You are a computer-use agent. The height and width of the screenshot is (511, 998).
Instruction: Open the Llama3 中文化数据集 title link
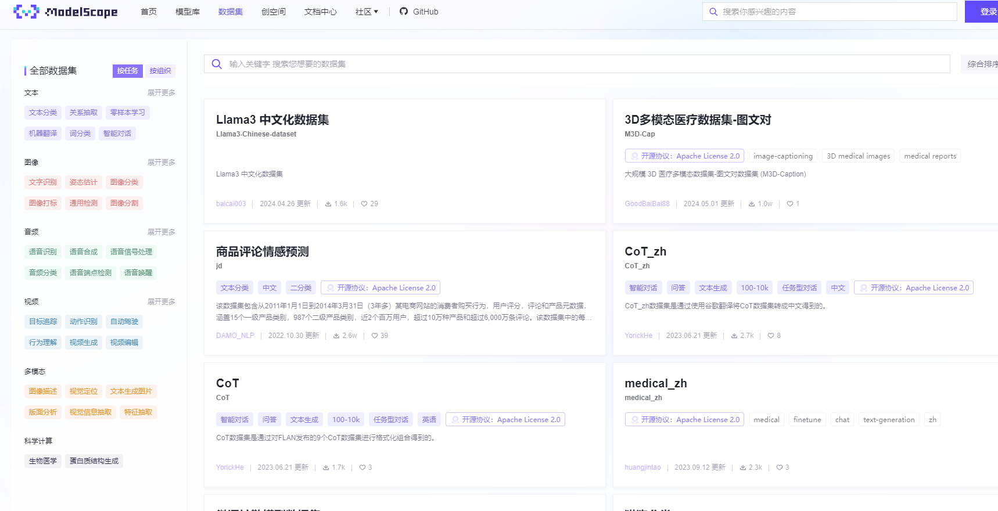point(272,120)
